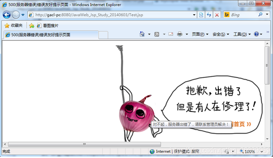
Task: Expand the address bar history dropdown
Action: 194,15
